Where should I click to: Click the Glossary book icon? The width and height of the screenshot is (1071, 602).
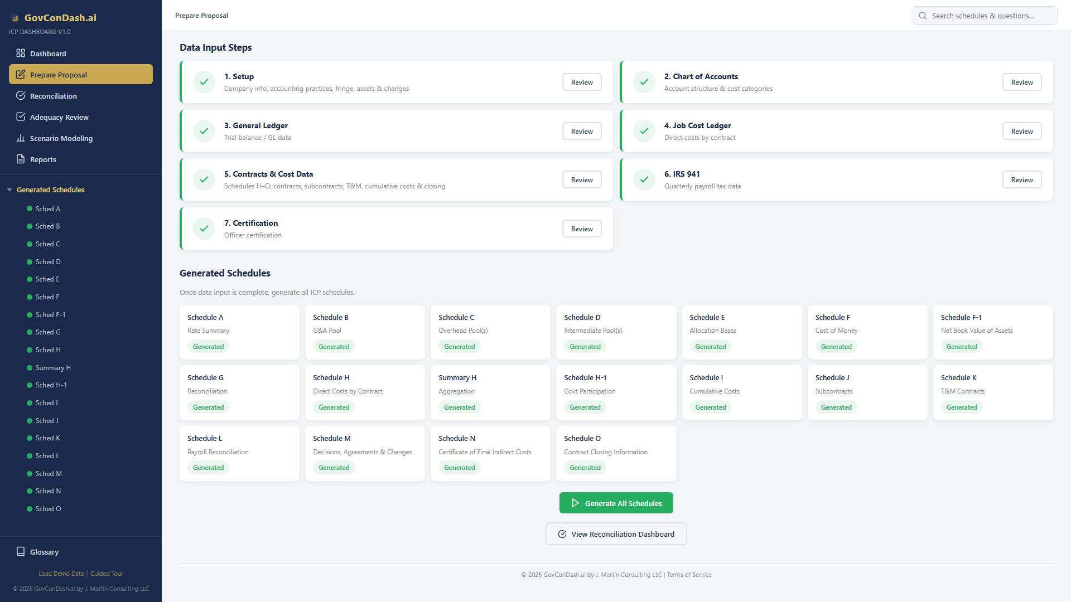point(21,552)
